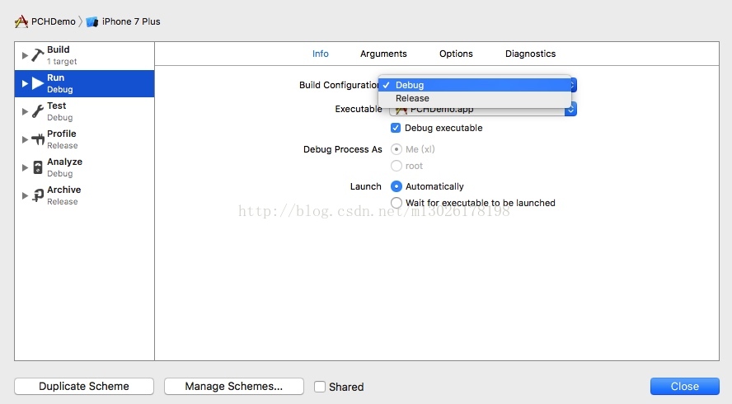Select the Automatically launch radio button
Screen dimensions: 732x404
[x=396, y=186]
